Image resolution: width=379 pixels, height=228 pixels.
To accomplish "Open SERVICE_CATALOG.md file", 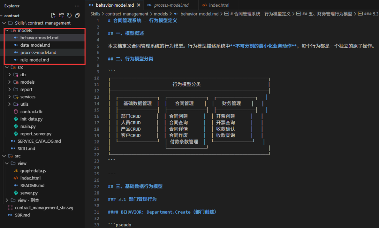I will (x=39, y=141).
